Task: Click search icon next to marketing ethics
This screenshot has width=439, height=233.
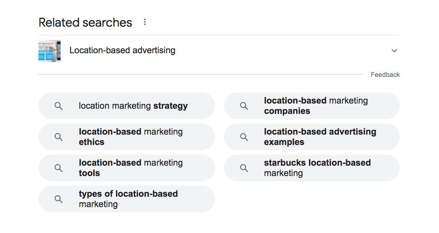Action: point(58,137)
